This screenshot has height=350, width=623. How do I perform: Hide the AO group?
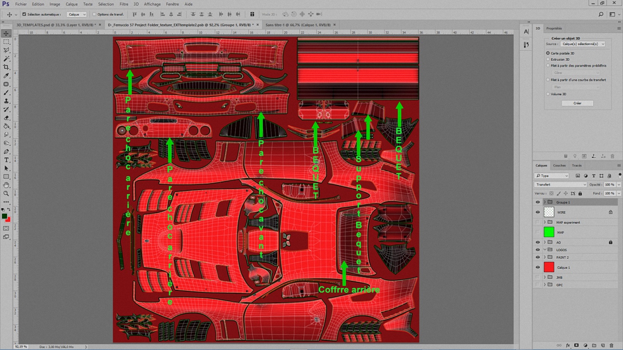(x=538, y=242)
